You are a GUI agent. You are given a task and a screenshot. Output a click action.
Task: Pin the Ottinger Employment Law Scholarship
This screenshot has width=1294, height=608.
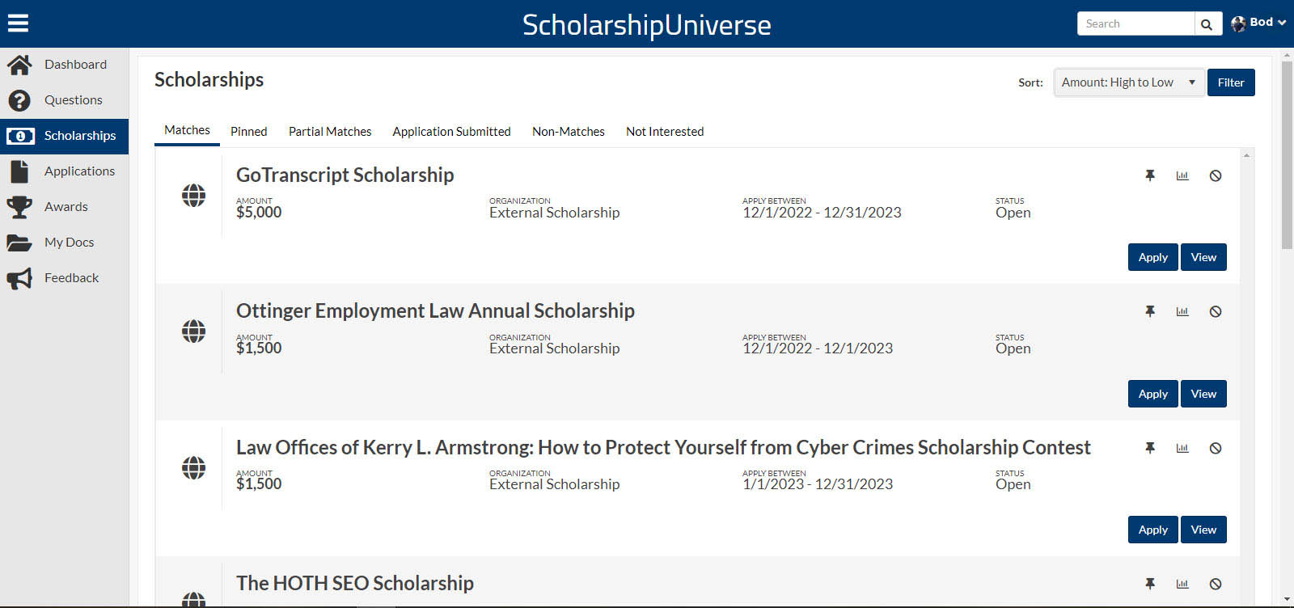click(1150, 311)
